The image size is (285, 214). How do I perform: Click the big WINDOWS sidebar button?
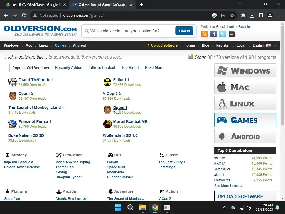(245, 70)
